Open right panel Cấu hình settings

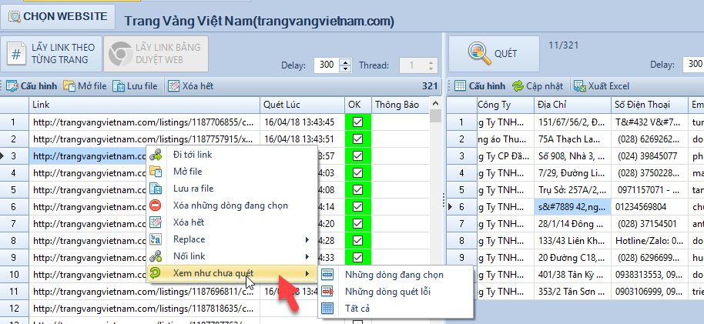(x=480, y=86)
